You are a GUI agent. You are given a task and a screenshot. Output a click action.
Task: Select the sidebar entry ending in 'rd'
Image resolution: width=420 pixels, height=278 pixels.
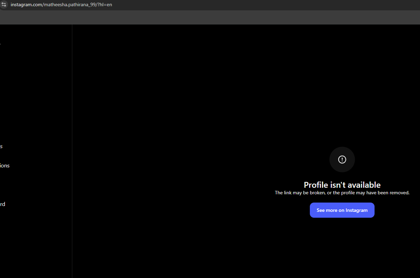click(x=3, y=204)
